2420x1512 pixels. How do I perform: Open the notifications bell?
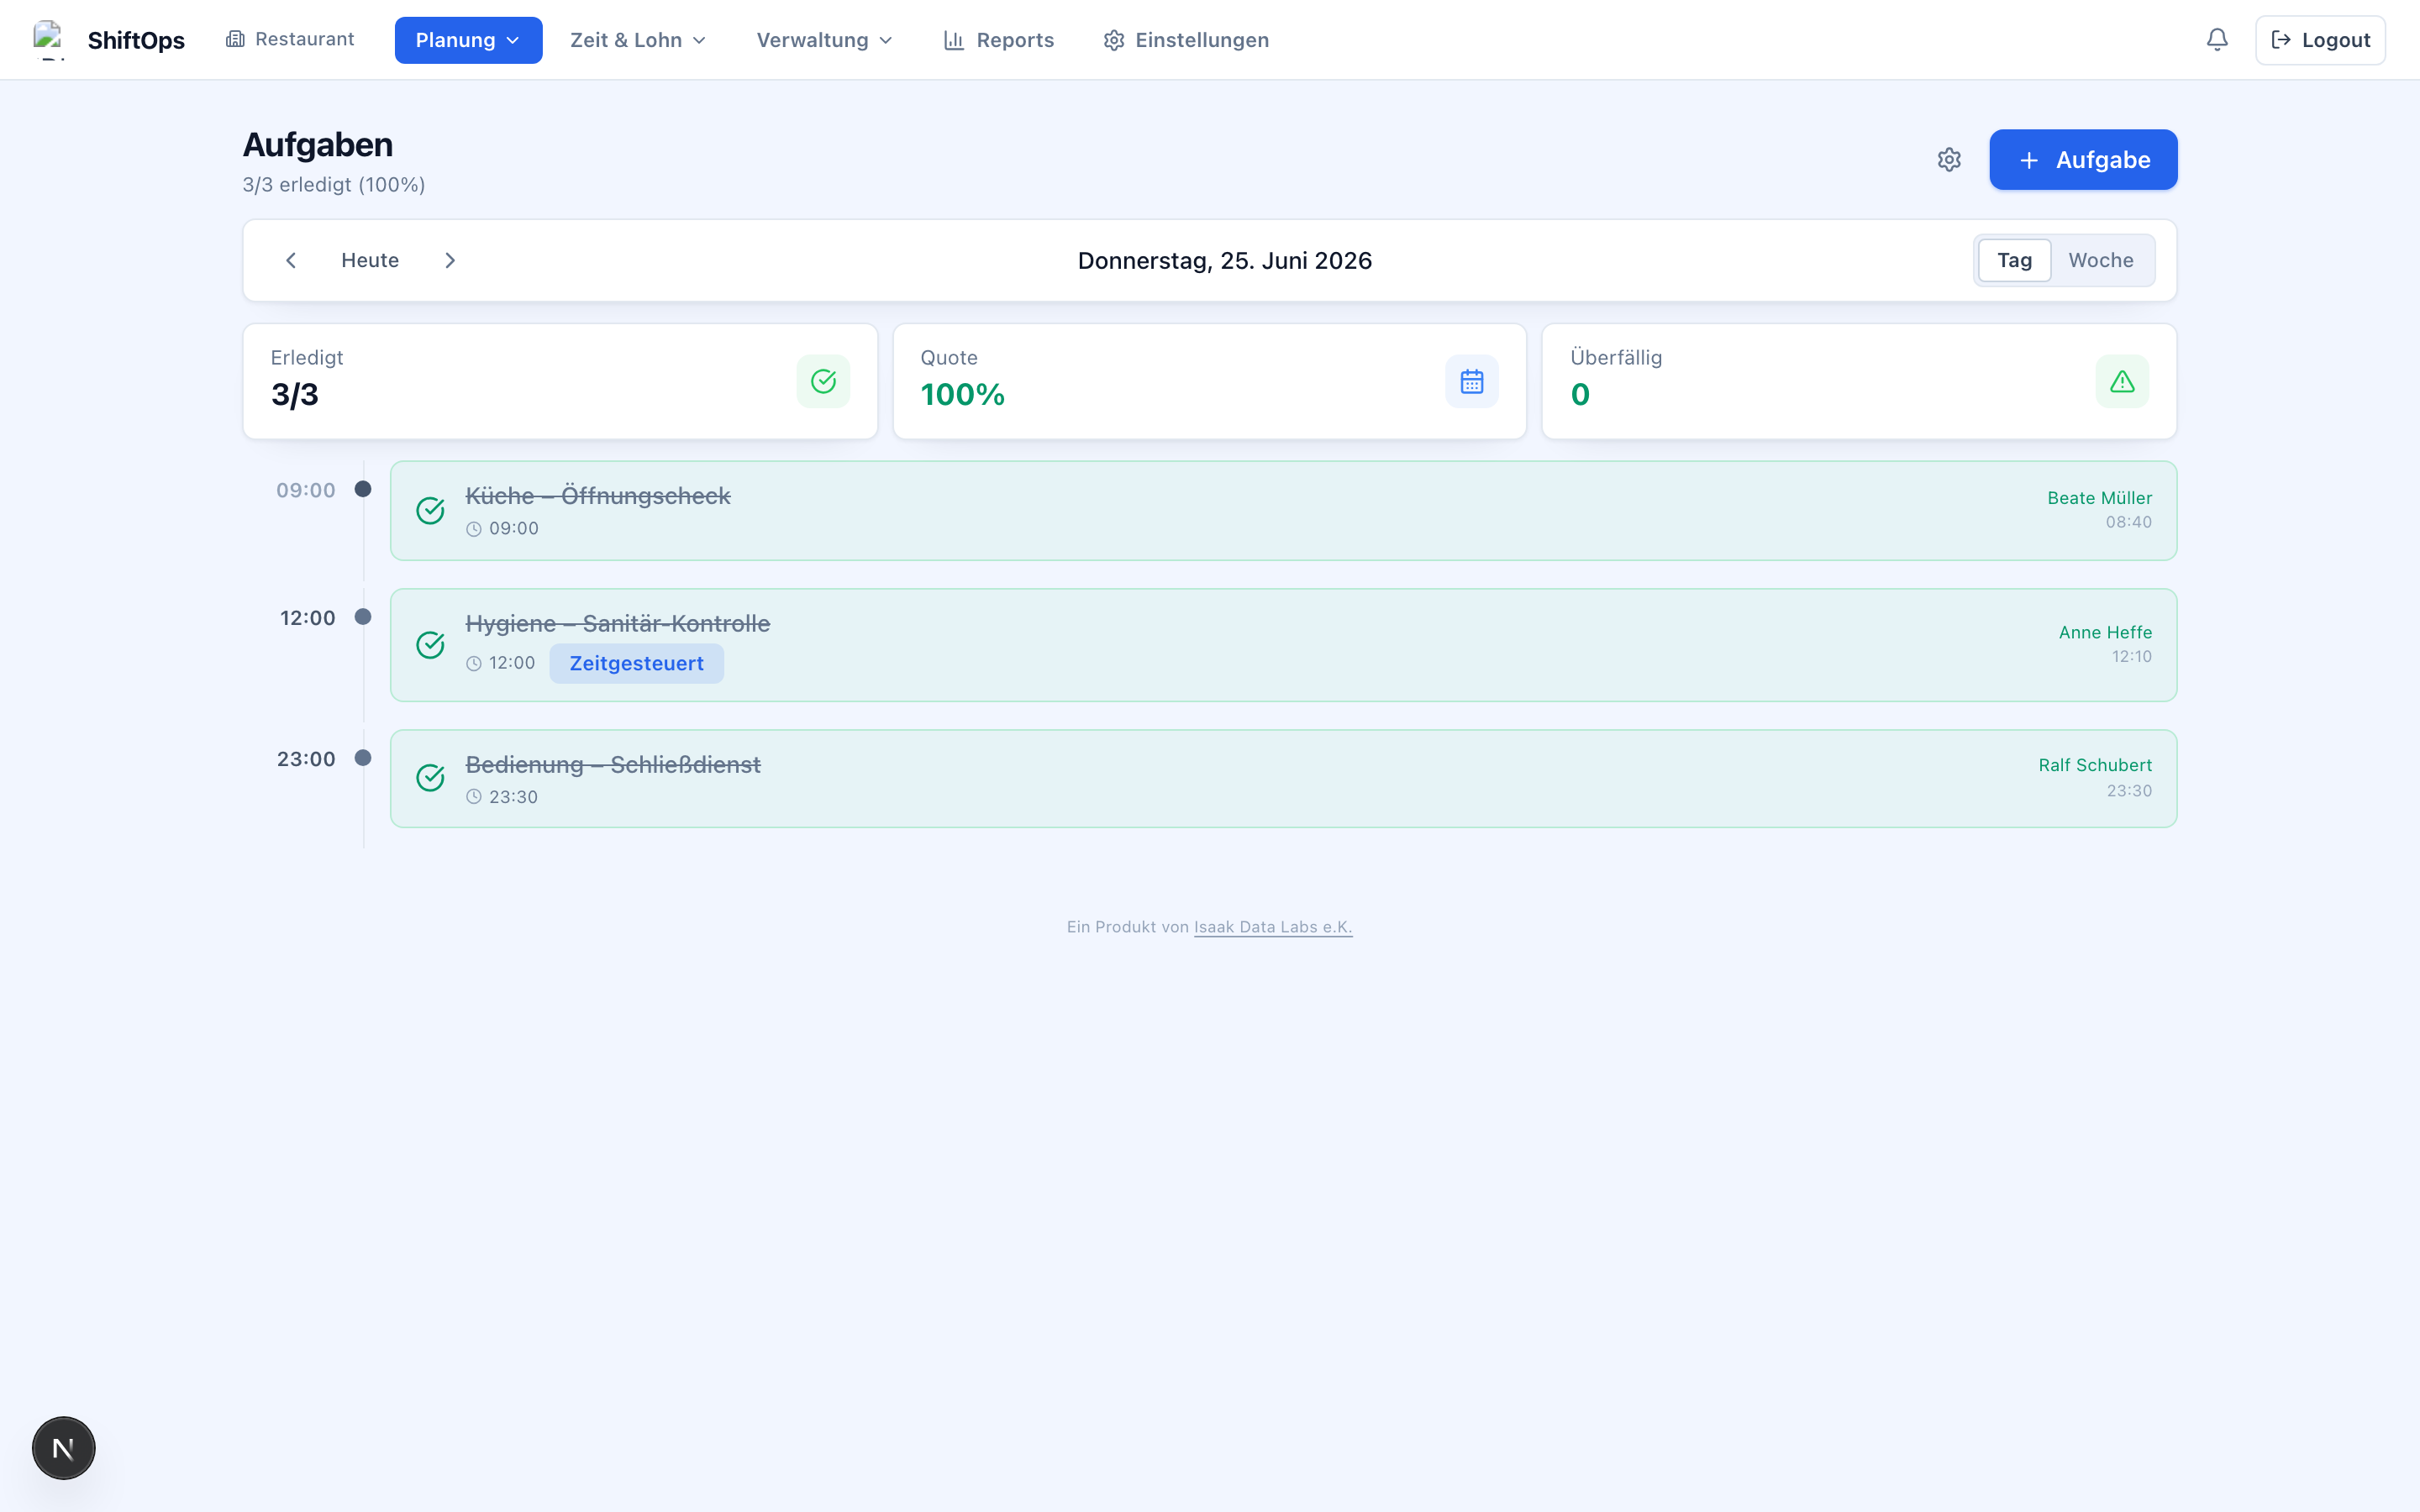(2216, 40)
